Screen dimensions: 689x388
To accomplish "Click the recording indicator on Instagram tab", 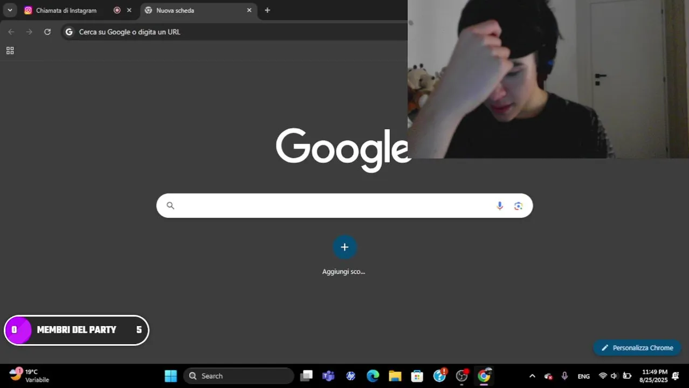I will [117, 10].
